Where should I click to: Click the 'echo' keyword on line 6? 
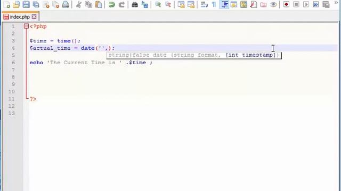tap(36, 63)
